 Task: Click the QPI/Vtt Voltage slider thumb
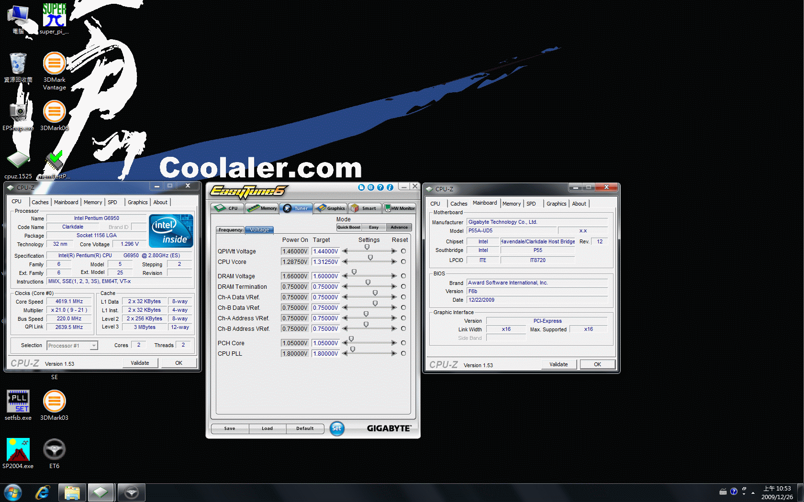tap(367, 247)
